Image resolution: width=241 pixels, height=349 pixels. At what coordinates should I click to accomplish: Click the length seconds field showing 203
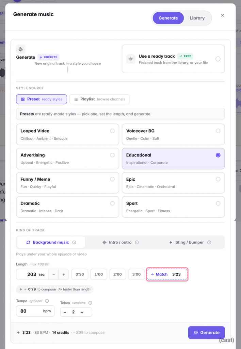[x=32, y=274]
